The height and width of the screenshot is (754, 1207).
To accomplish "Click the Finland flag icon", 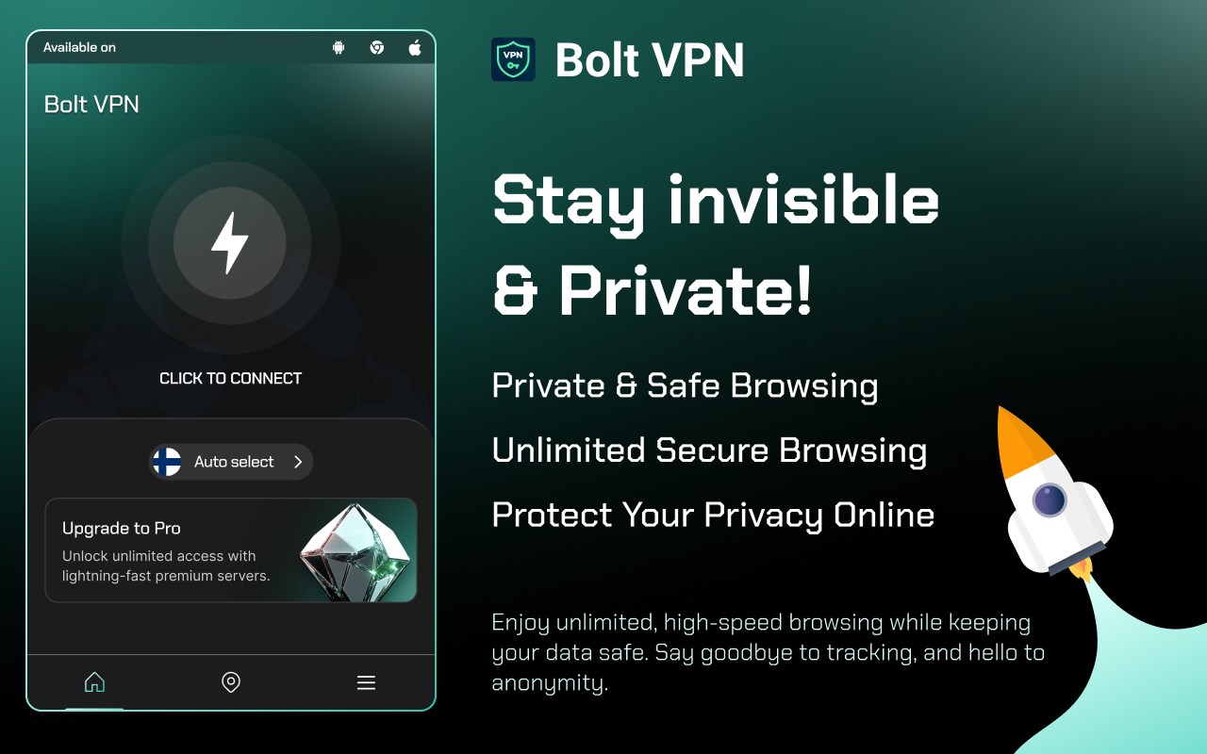I will (167, 462).
